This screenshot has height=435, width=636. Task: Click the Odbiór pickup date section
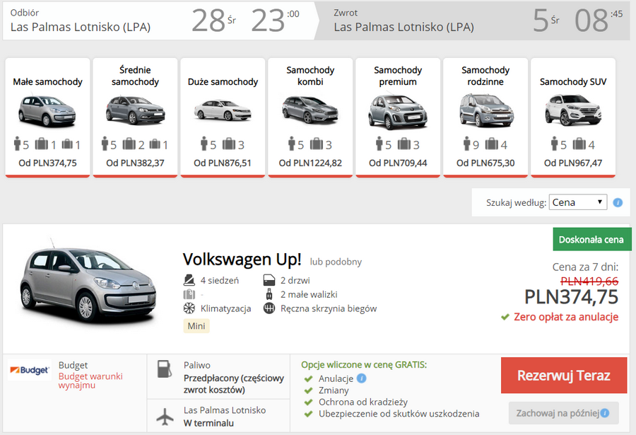(x=155, y=21)
